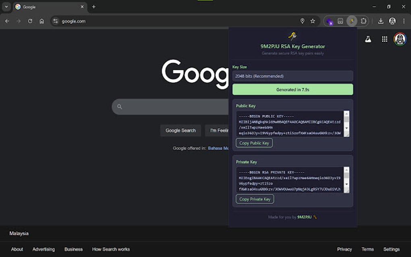
Task: Open a new tab with the plus button
Action: pyautogui.click(x=93, y=7)
